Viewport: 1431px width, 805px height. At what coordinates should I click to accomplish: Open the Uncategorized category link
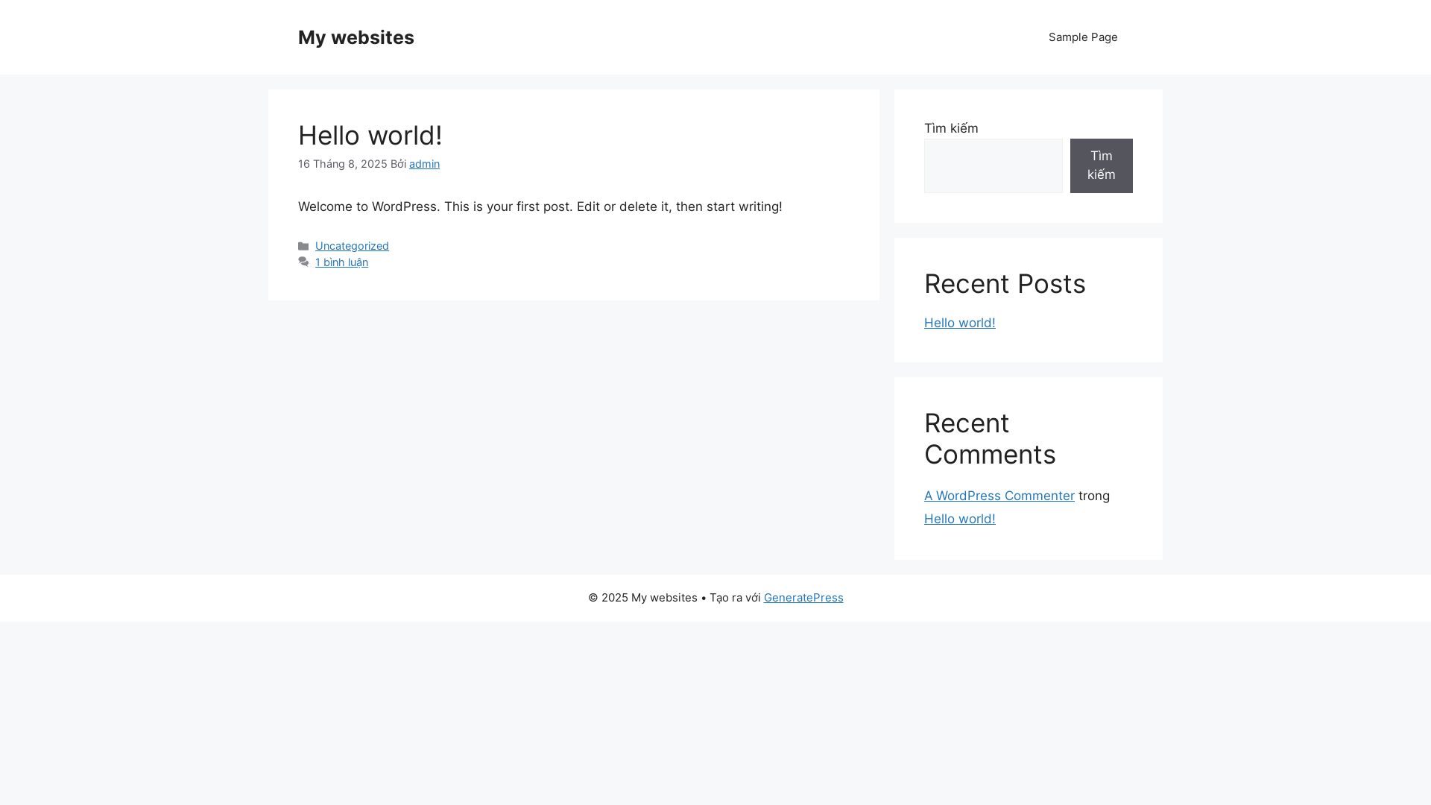pyautogui.click(x=352, y=246)
